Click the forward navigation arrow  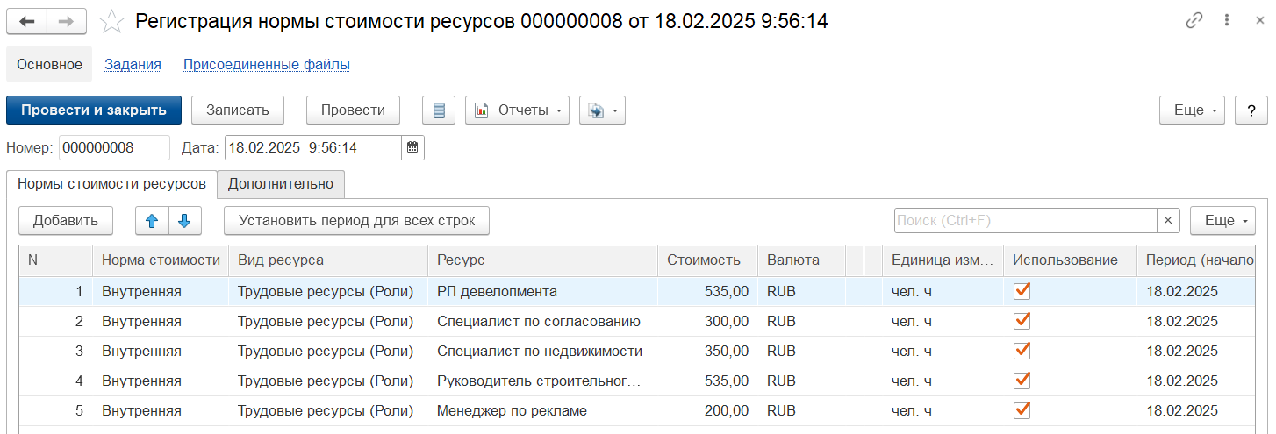point(67,22)
